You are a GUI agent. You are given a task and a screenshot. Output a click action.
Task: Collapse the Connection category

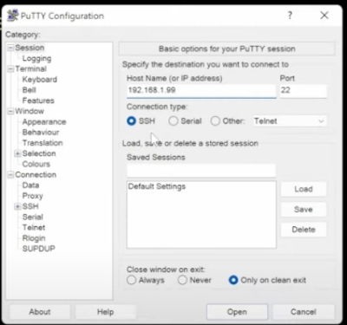tap(10, 175)
